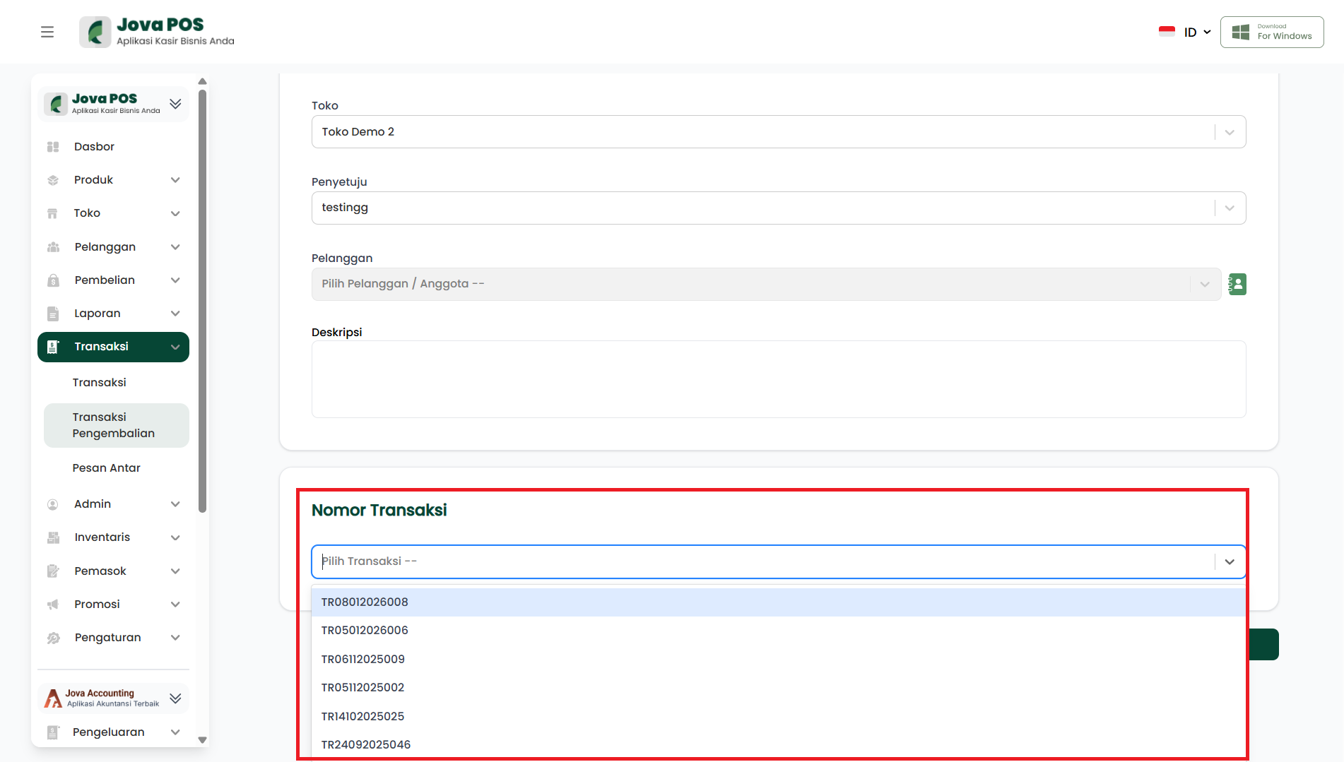Open the Penyetuju approver dropdown
Screen dimensions: 1344x762
point(777,208)
